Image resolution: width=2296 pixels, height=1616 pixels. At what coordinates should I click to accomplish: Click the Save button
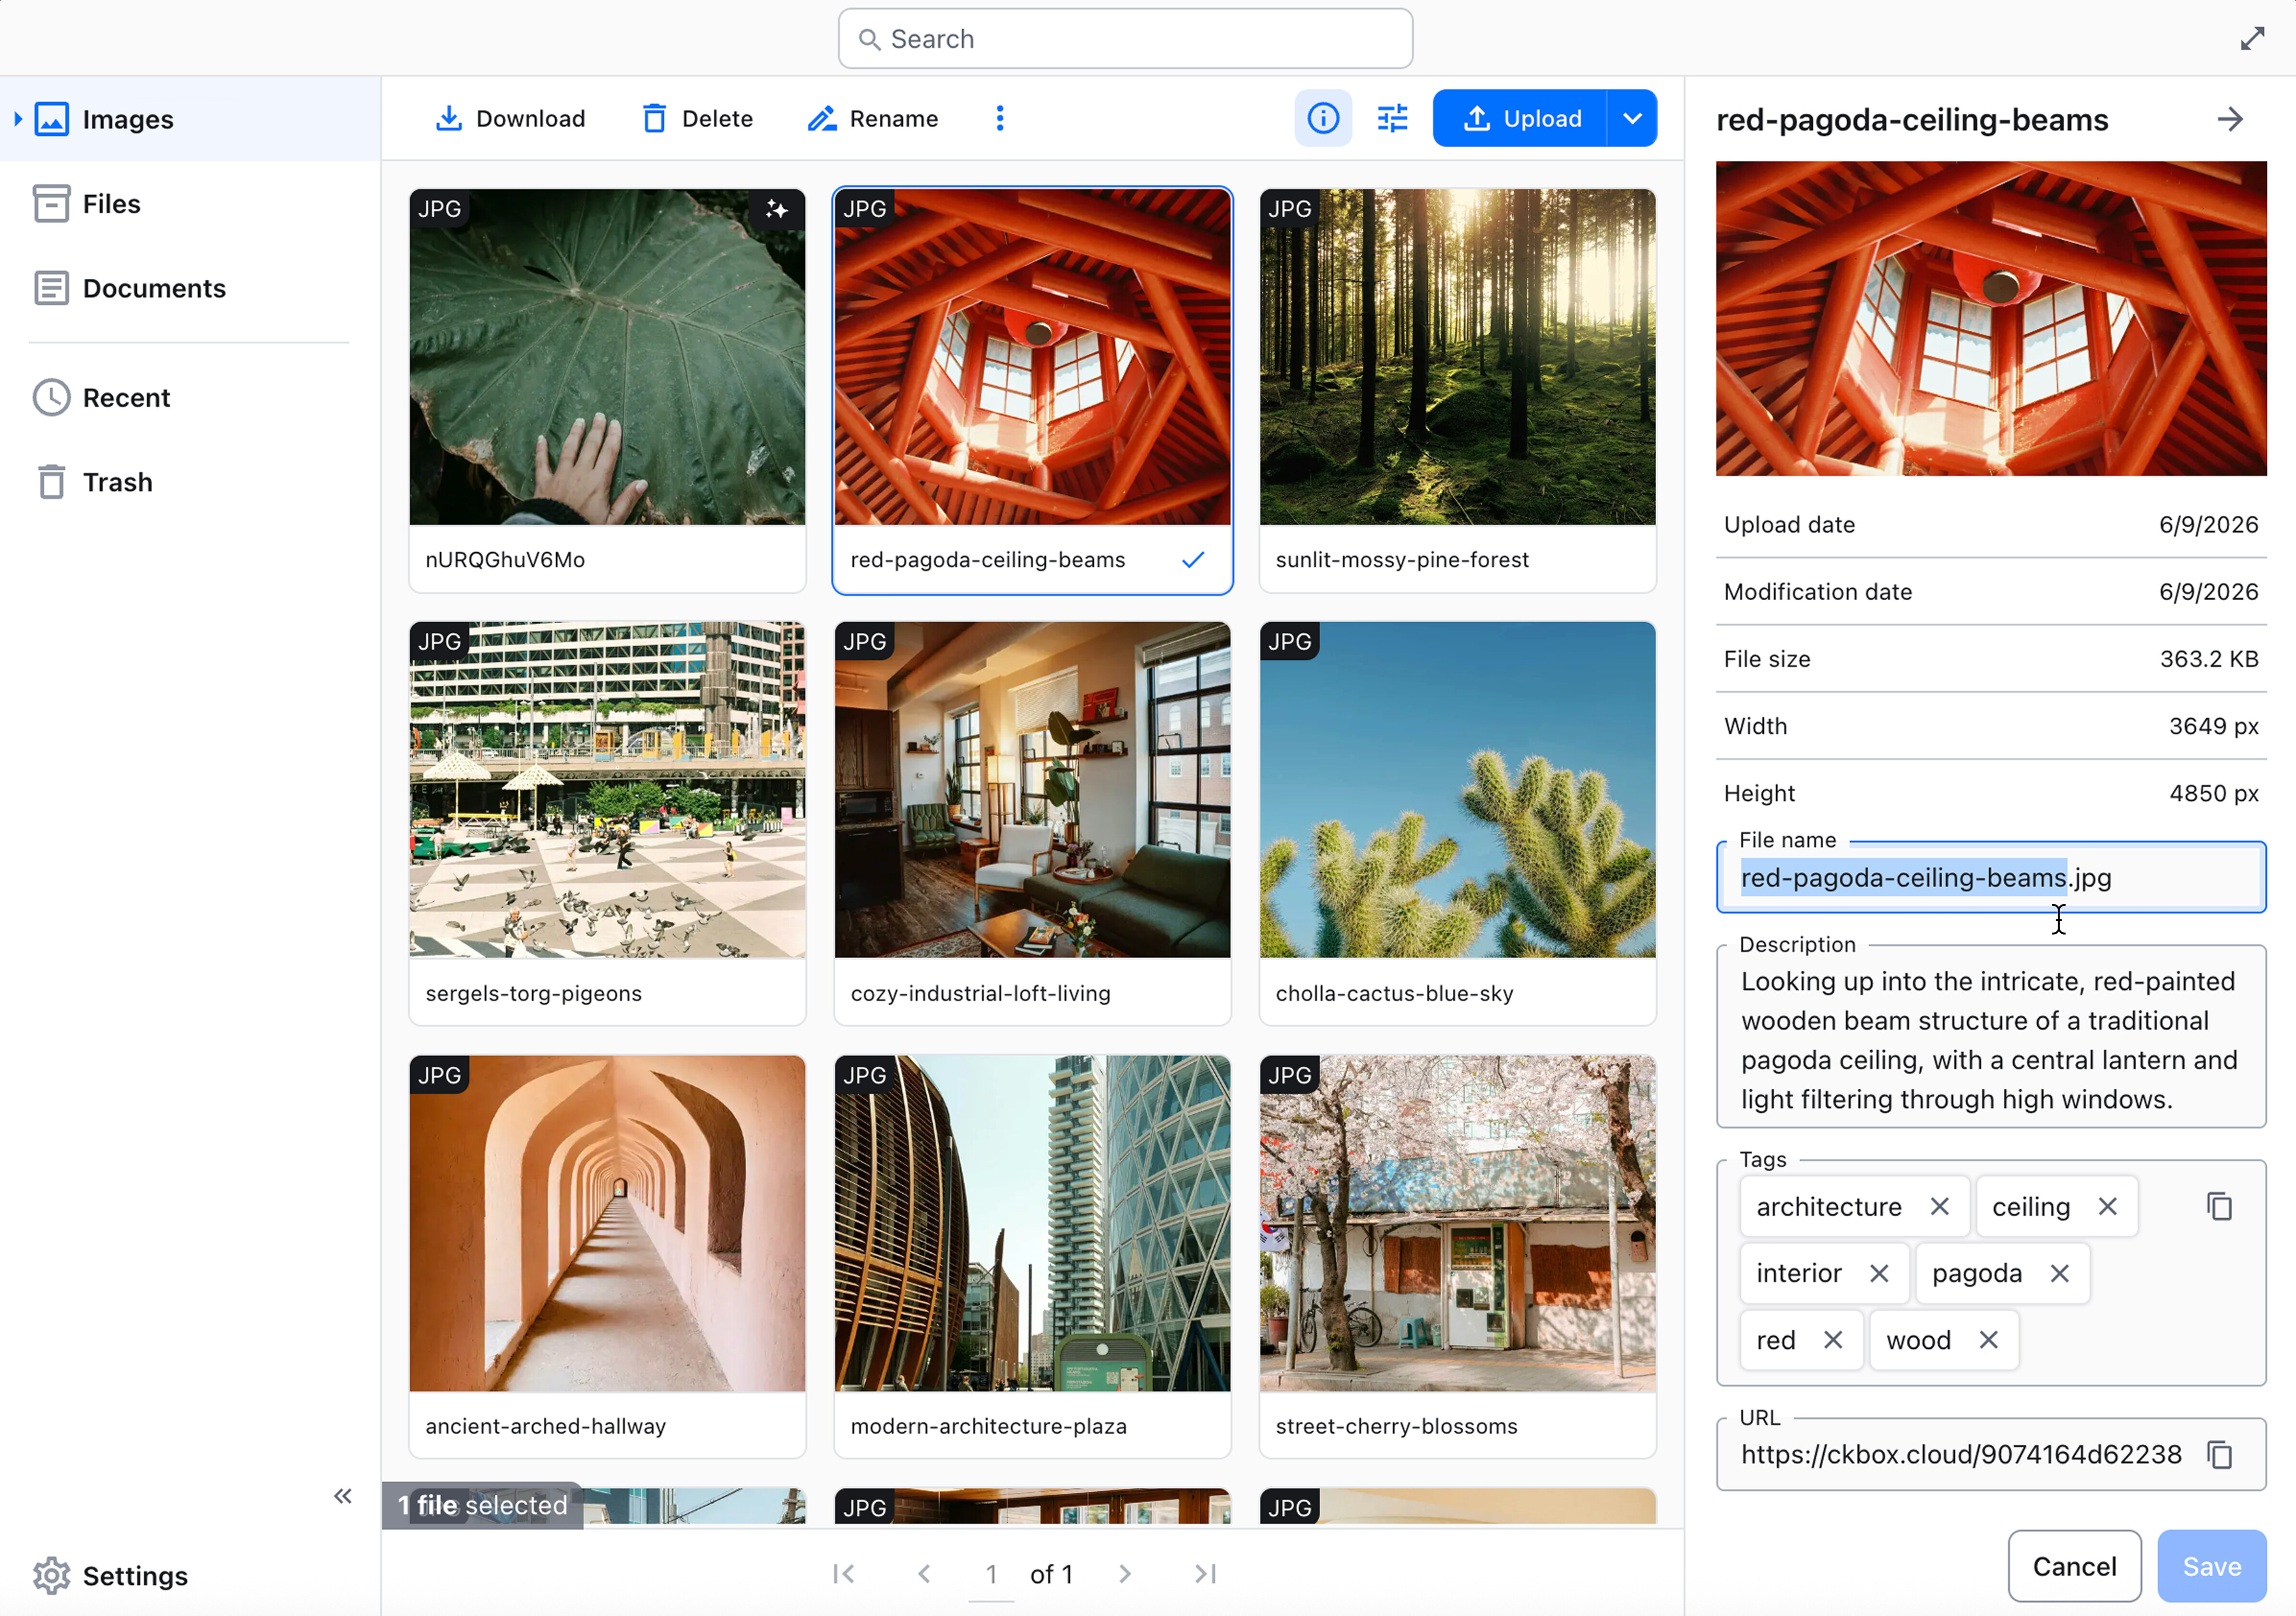(x=2211, y=1566)
